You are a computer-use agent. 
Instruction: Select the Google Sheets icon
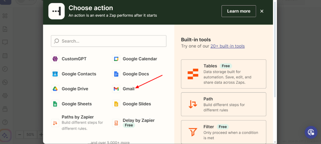(x=55, y=104)
